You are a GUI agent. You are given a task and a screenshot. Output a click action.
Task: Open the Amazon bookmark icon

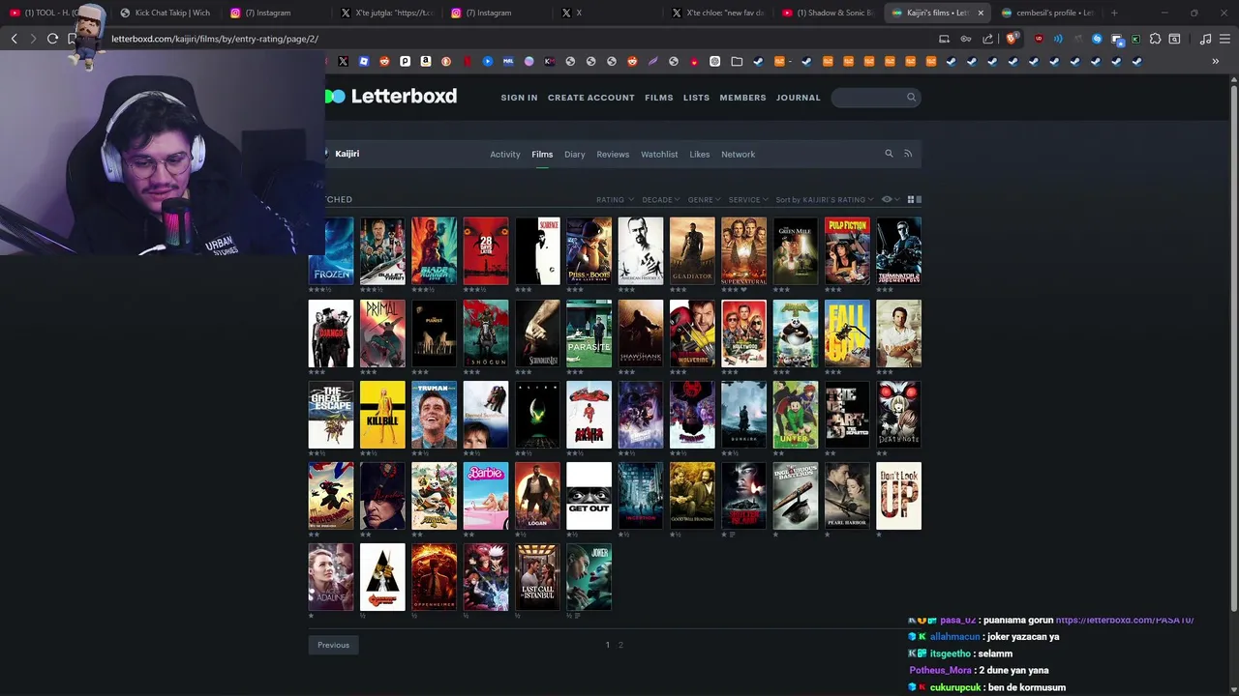tap(426, 61)
